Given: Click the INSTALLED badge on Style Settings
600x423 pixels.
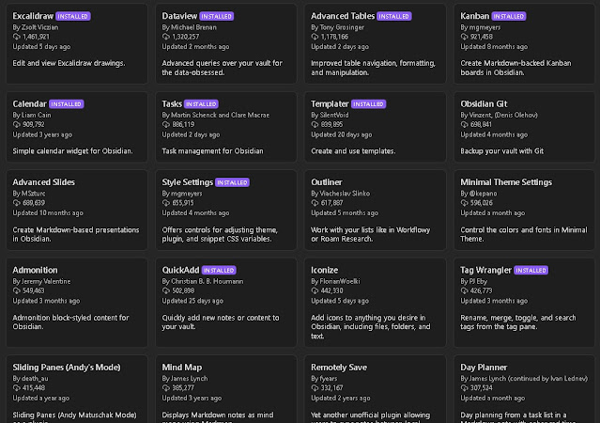Looking at the screenshot, I should [232, 182].
